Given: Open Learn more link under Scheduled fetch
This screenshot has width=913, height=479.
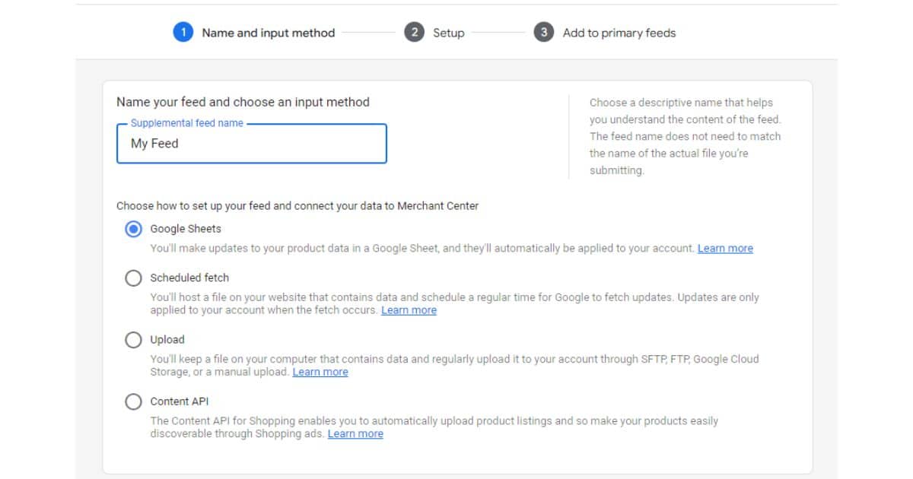Looking at the screenshot, I should pyautogui.click(x=409, y=310).
